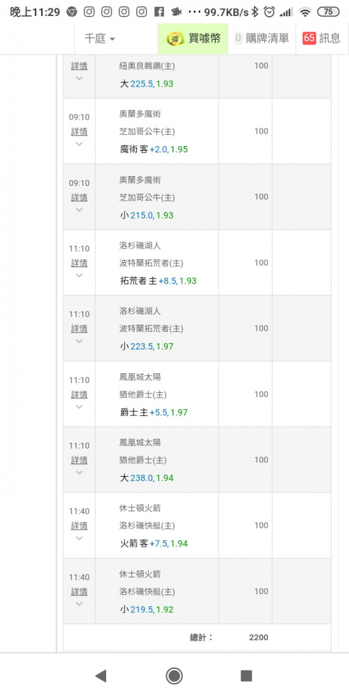Open 買噱幣 purchase tab

coord(193,38)
